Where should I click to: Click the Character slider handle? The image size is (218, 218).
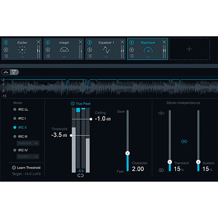click(127, 153)
